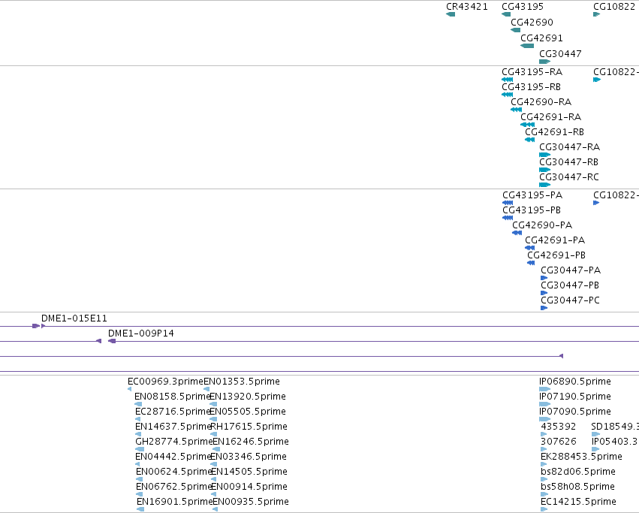
Task: Select the bs82d06.5prime EST feature
Action: [544, 479]
